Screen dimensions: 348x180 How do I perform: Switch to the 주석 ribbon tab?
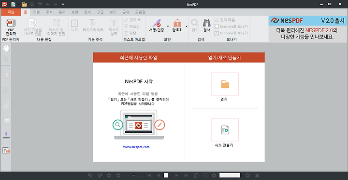(49, 12)
